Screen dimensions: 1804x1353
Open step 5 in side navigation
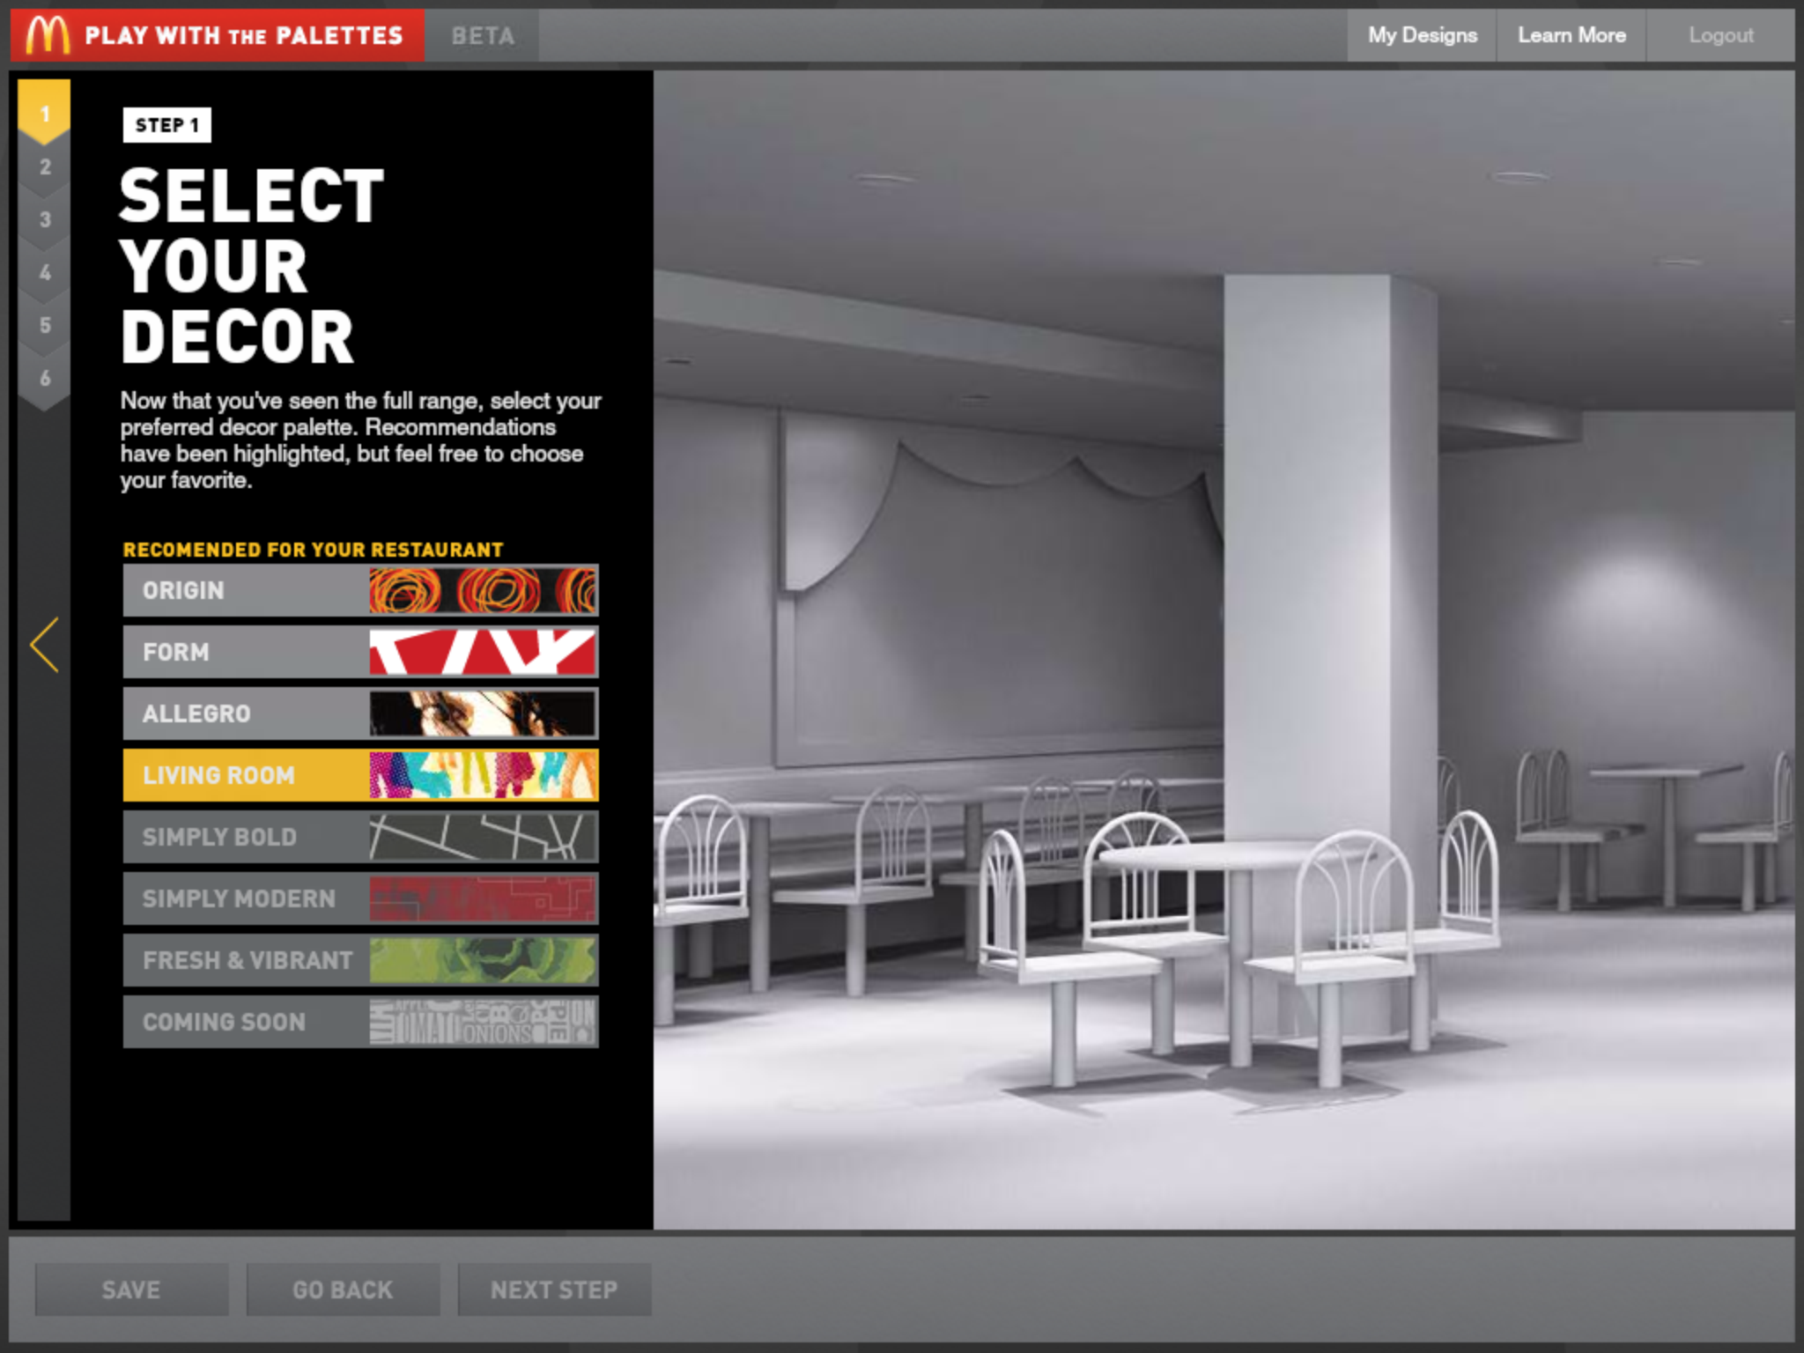[x=45, y=326]
